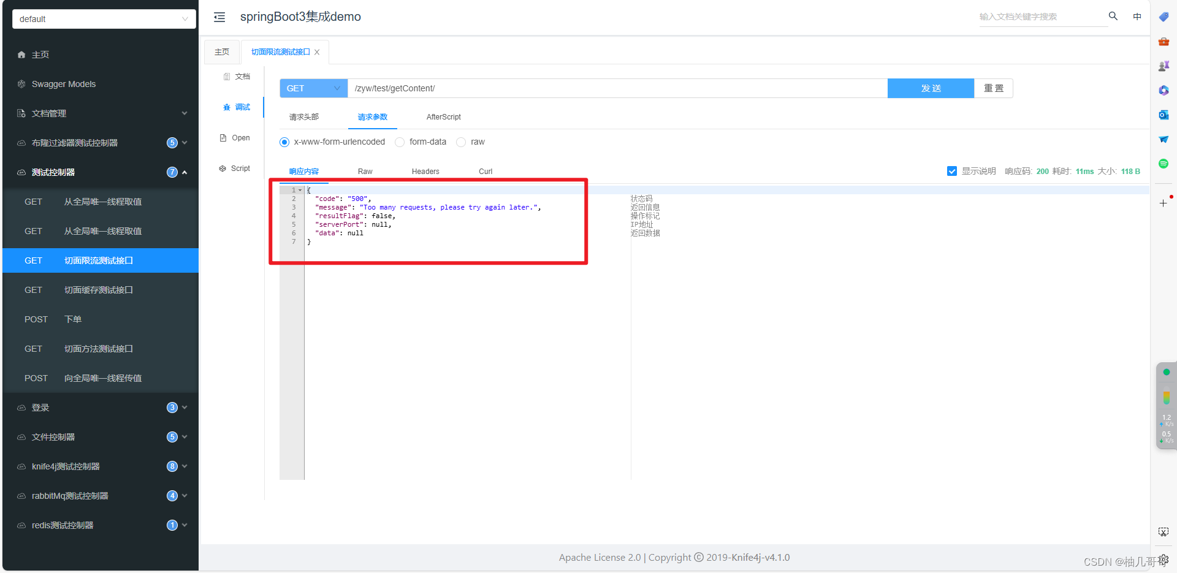The image size is (1177, 573).
Task: Click the Swagger Models cube icon
Action: (x=21, y=84)
